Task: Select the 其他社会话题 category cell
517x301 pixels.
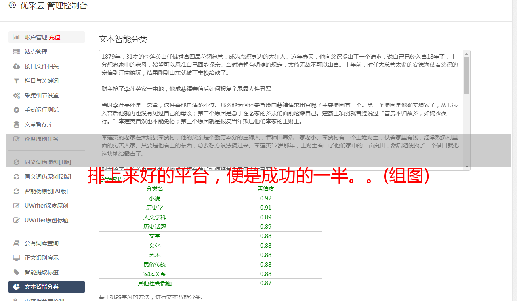Action: (155, 283)
